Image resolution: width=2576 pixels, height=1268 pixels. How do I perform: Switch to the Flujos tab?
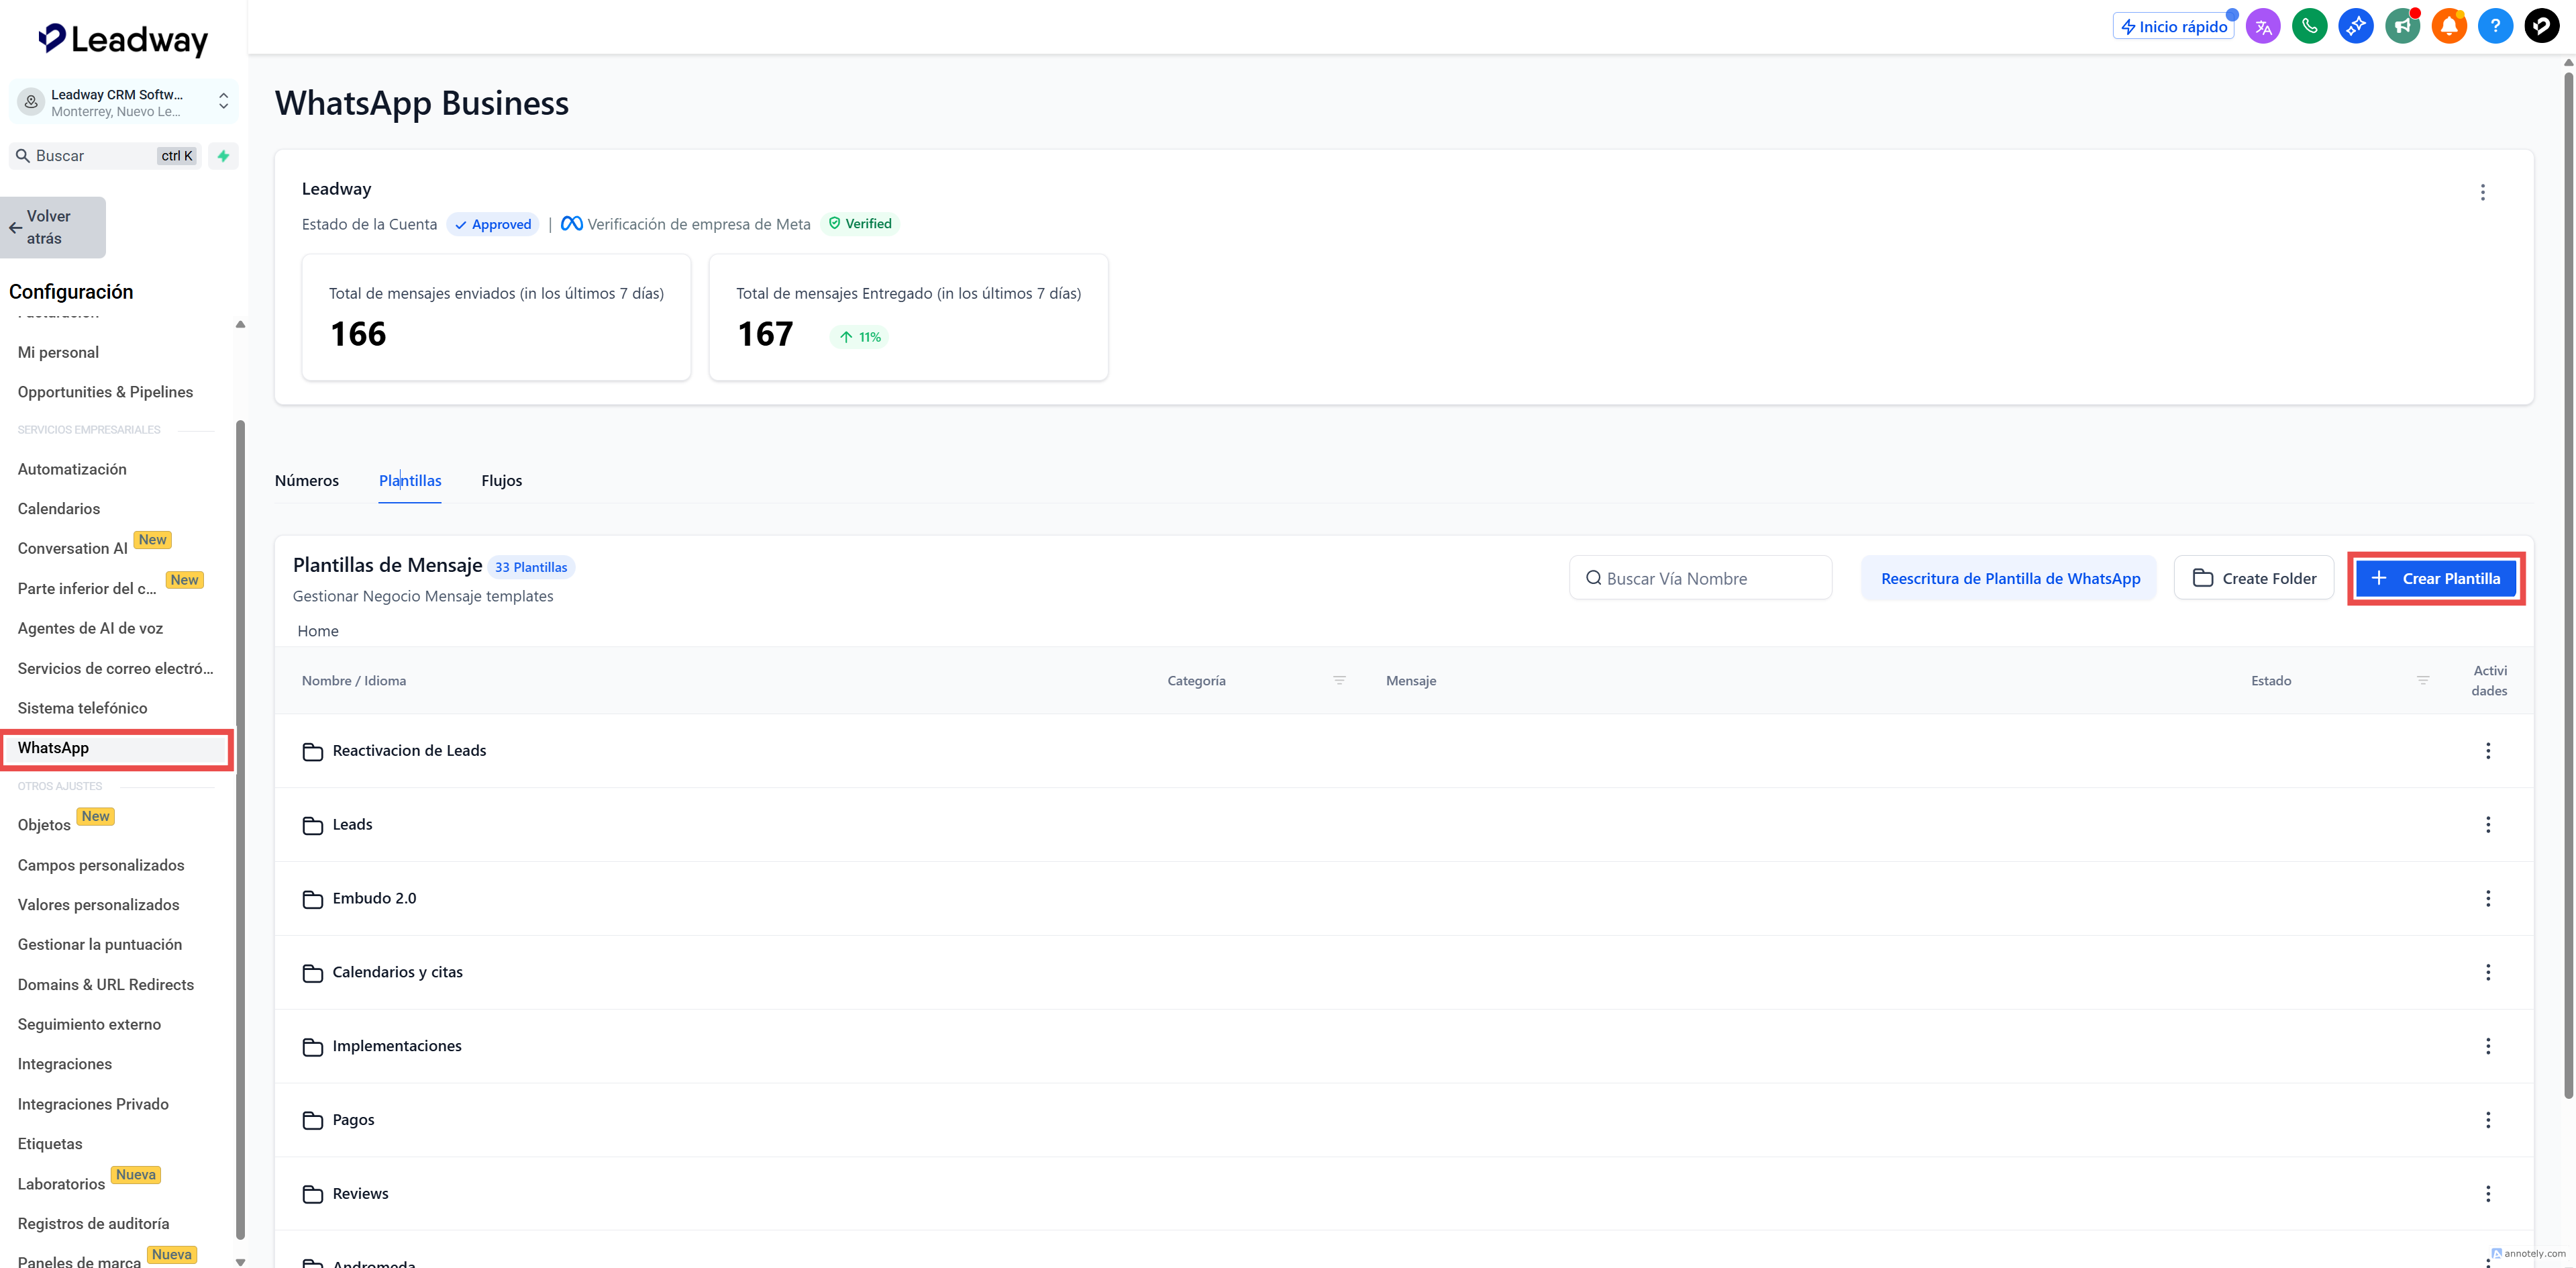(x=501, y=481)
